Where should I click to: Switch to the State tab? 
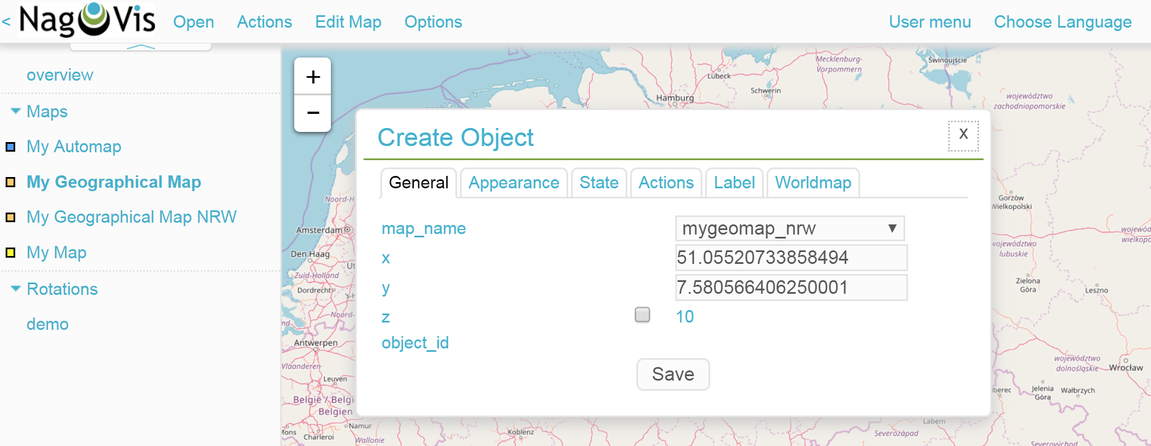click(x=599, y=183)
